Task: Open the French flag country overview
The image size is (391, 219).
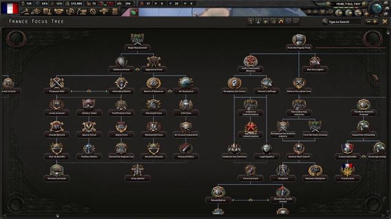Action: (x=10, y=8)
